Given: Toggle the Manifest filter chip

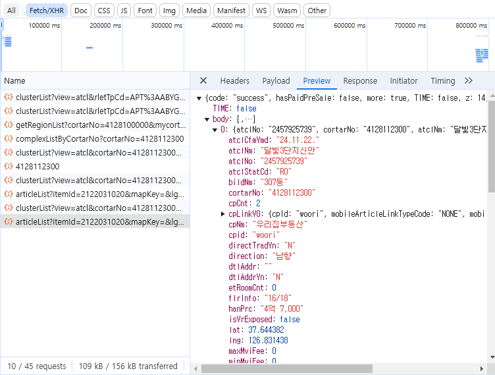Looking at the screenshot, I should point(231,11).
